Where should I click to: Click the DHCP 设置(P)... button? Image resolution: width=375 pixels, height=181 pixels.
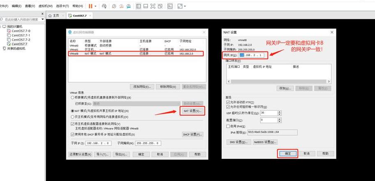[x=193, y=135]
